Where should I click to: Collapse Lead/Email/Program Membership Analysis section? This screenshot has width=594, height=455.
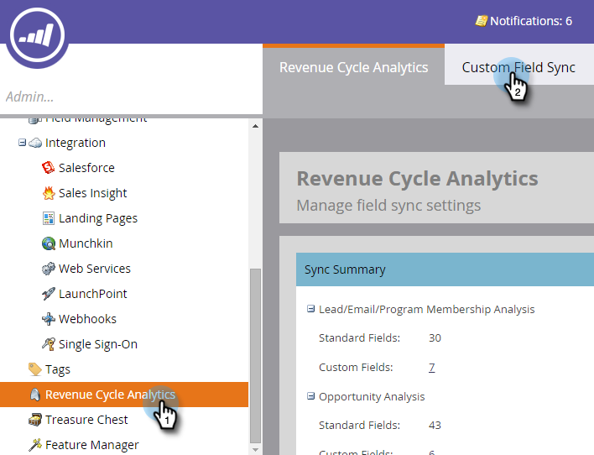click(311, 309)
